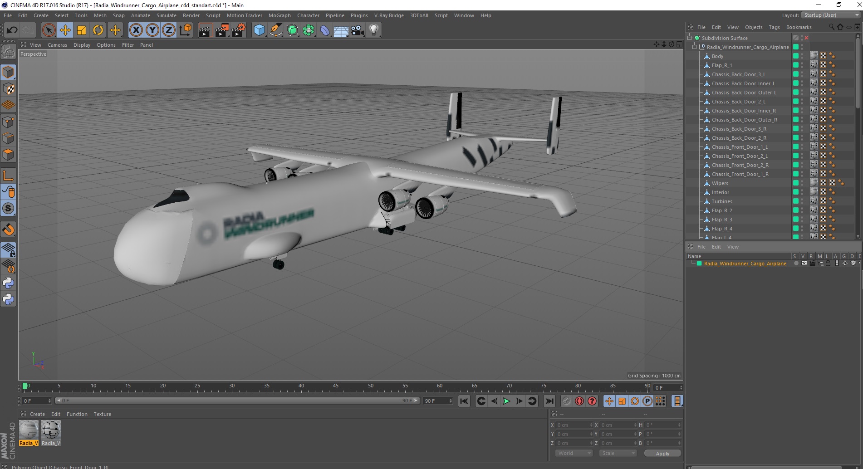Collapse the Subdivision Surface tree item
This screenshot has height=469, width=863.
[690, 38]
